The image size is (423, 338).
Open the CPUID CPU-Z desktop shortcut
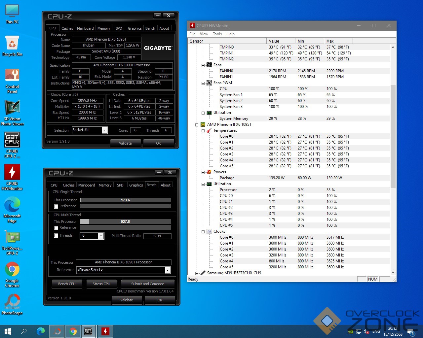point(12,140)
